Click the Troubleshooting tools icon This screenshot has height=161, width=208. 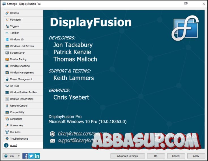click(7, 139)
